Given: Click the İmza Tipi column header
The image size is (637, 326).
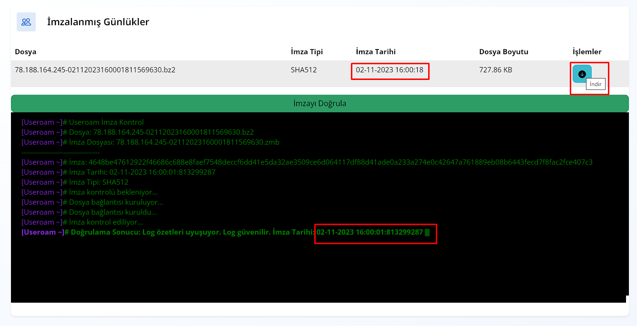Looking at the screenshot, I should (307, 52).
